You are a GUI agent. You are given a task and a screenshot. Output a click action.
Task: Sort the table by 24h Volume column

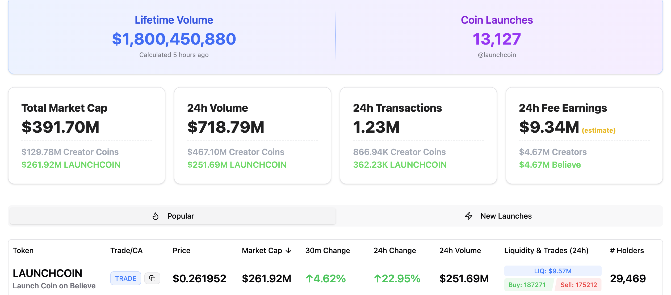coord(460,250)
